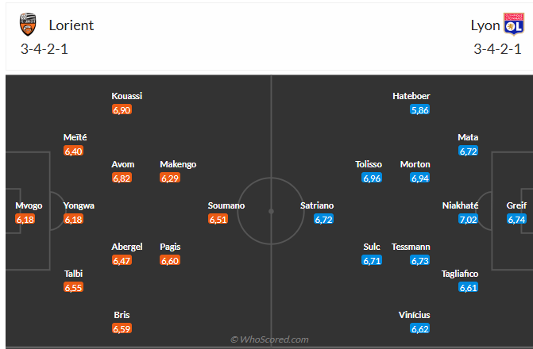
Task: Open Tagliafico's player name
Action: [x=461, y=274]
